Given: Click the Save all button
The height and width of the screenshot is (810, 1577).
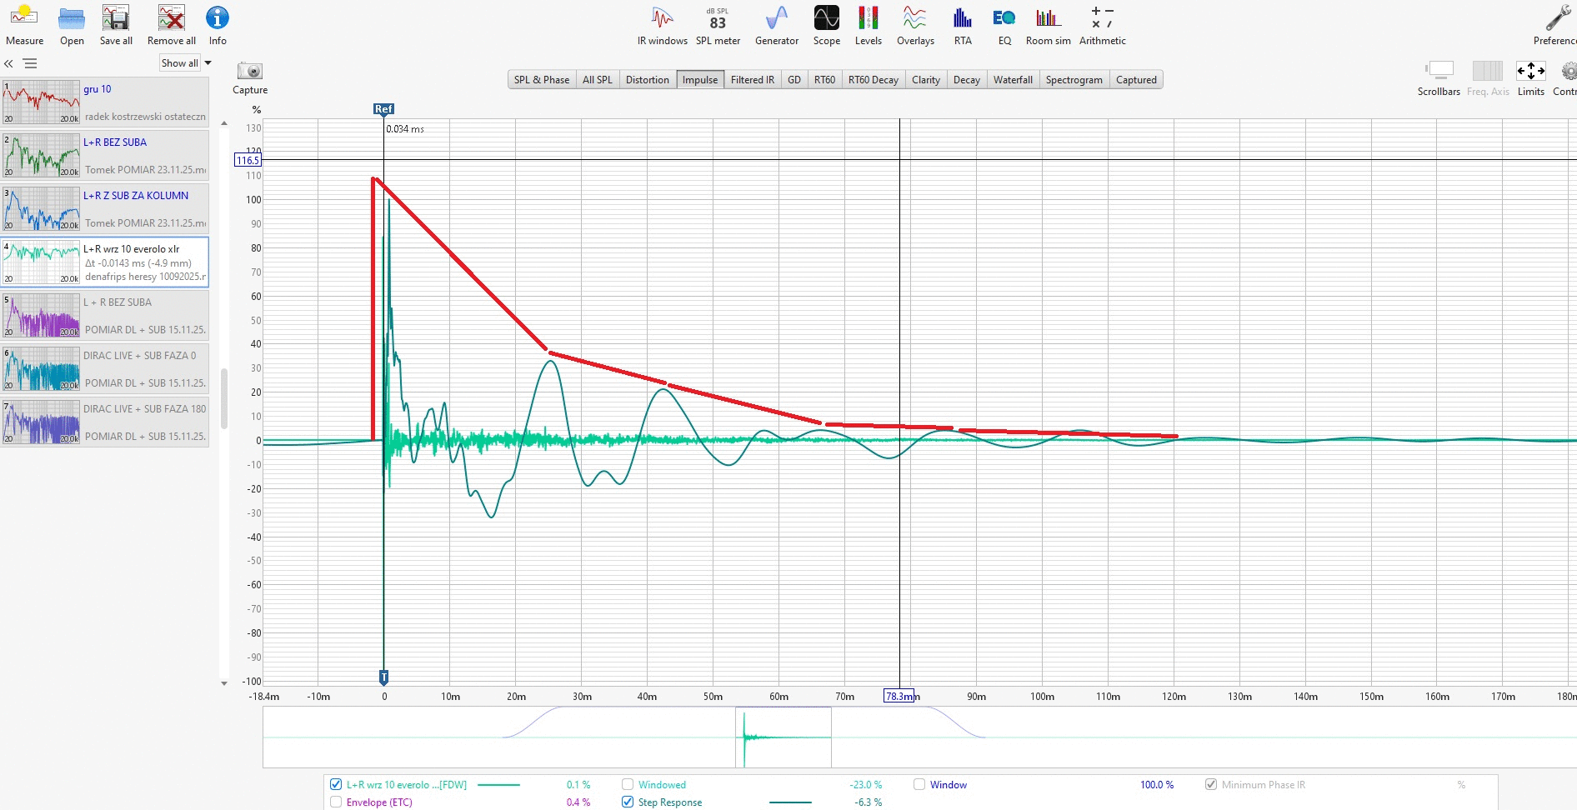Looking at the screenshot, I should (116, 26).
